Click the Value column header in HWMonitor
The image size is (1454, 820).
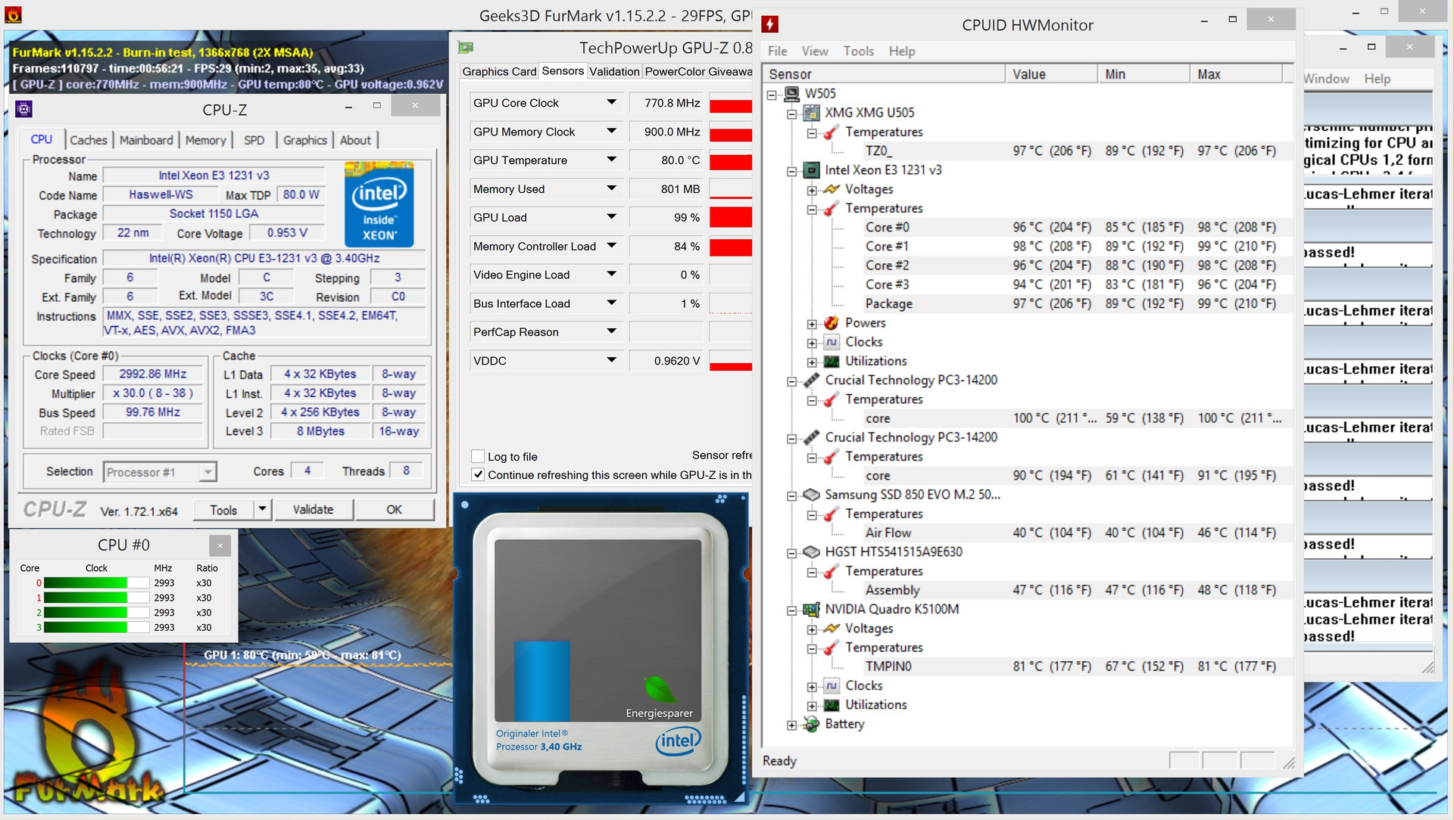click(x=1051, y=74)
